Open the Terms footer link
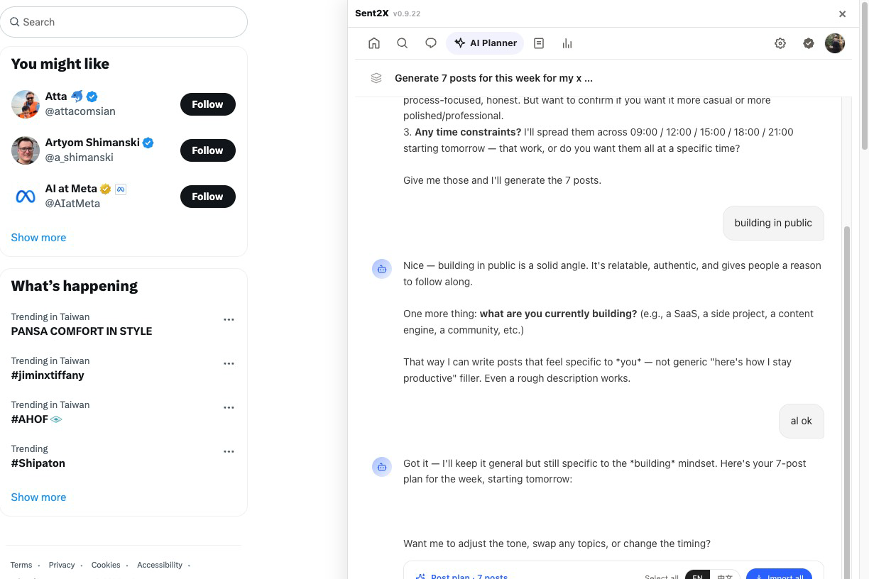Viewport: 869px width, 579px height. [21, 565]
